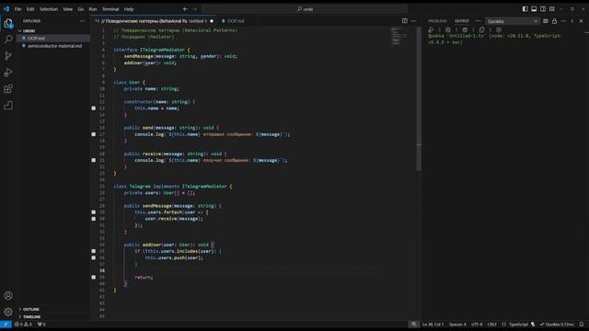Image resolution: width=589 pixels, height=331 pixels.
Task: Toggle the gutter marker on line 17
Action: pyautogui.click(x=94, y=134)
